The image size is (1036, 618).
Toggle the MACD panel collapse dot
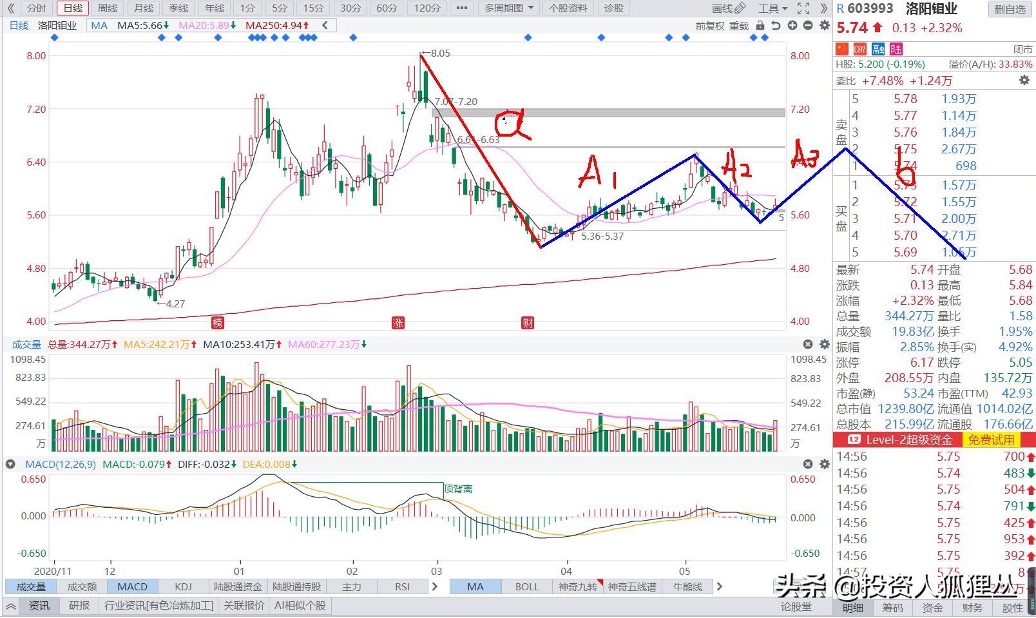click(x=10, y=464)
